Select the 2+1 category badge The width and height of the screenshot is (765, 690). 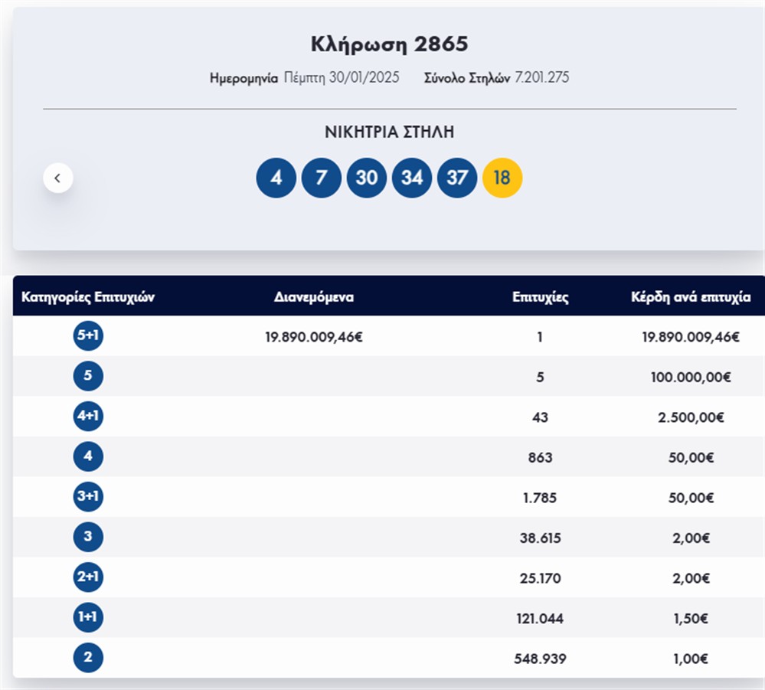[x=88, y=577]
